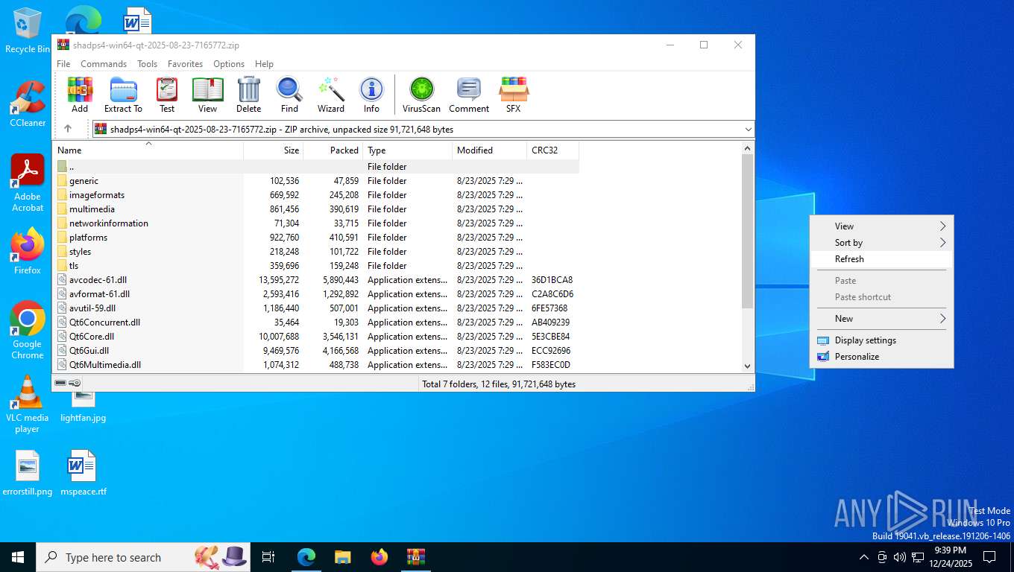Select the generic folder
Image resolution: width=1014 pixels, height=572 pixels.
point(316,181)
